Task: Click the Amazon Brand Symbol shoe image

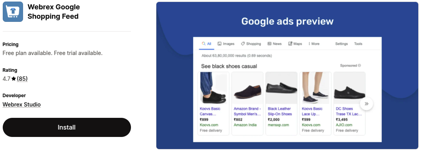Action: coord(247,88)
